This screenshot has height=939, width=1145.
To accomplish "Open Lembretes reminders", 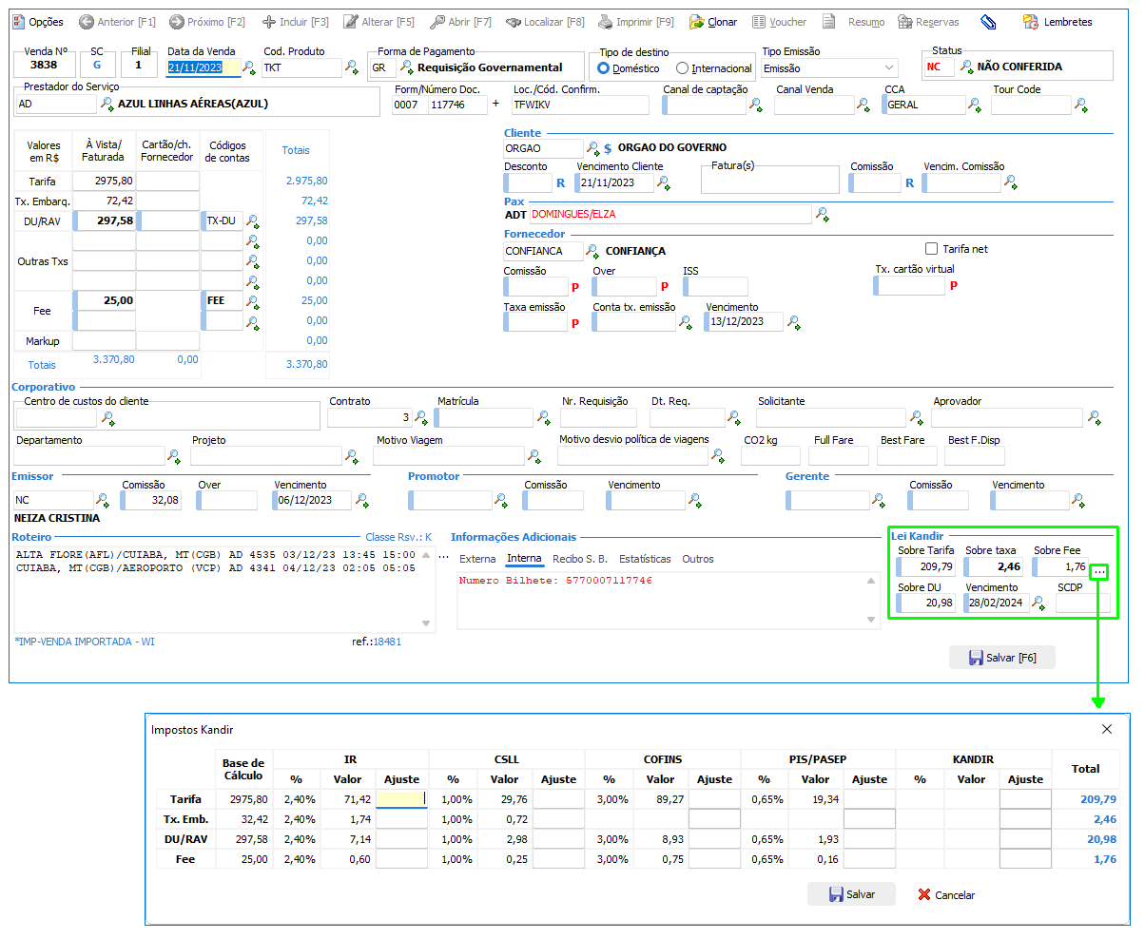I will coord(1058,22).
